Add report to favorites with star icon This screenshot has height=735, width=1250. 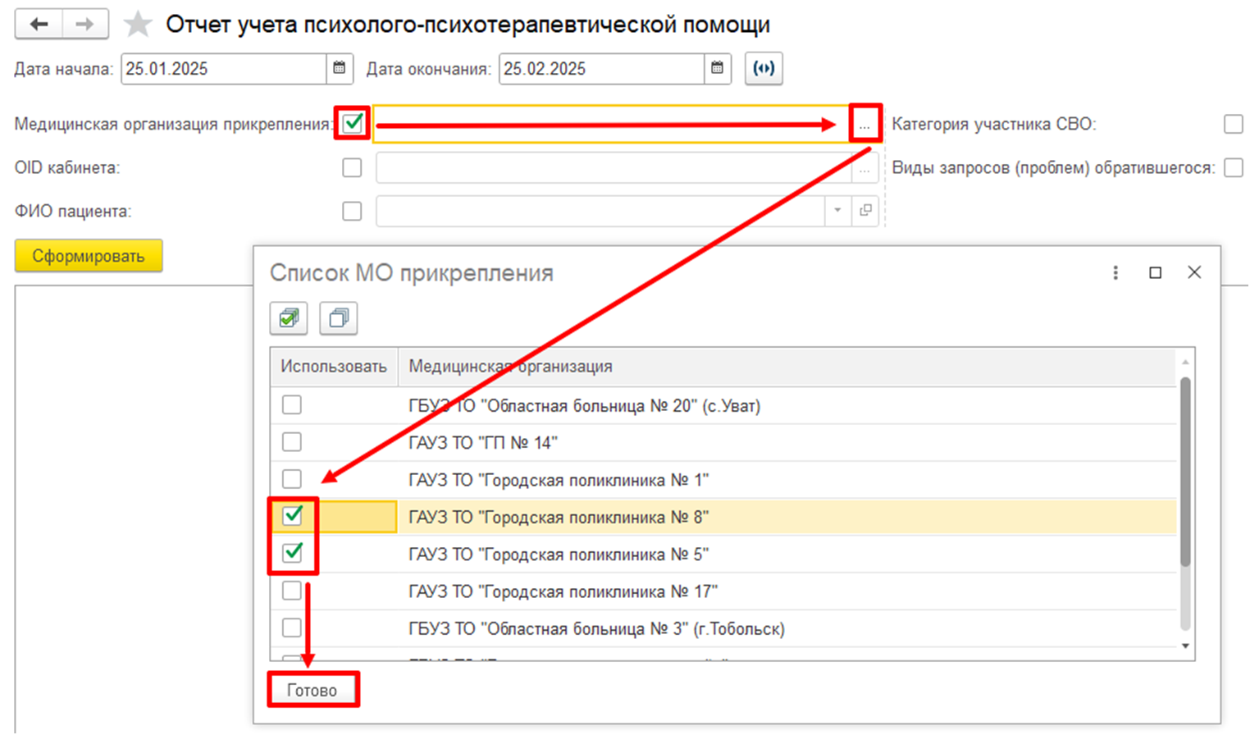coord(138,25)
